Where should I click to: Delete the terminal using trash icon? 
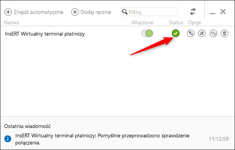pyautogui.click(x=225, y=34)
